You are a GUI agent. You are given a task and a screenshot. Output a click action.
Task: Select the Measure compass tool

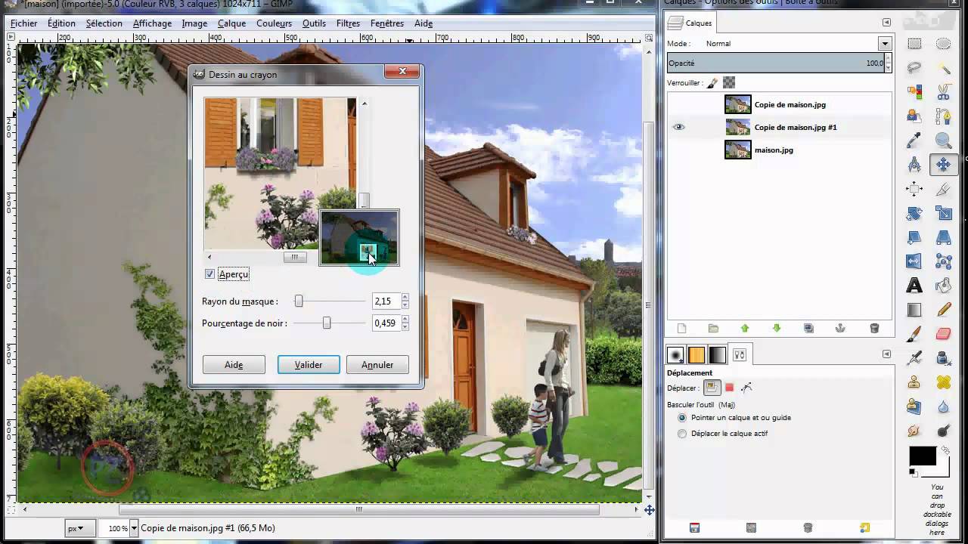914,165
